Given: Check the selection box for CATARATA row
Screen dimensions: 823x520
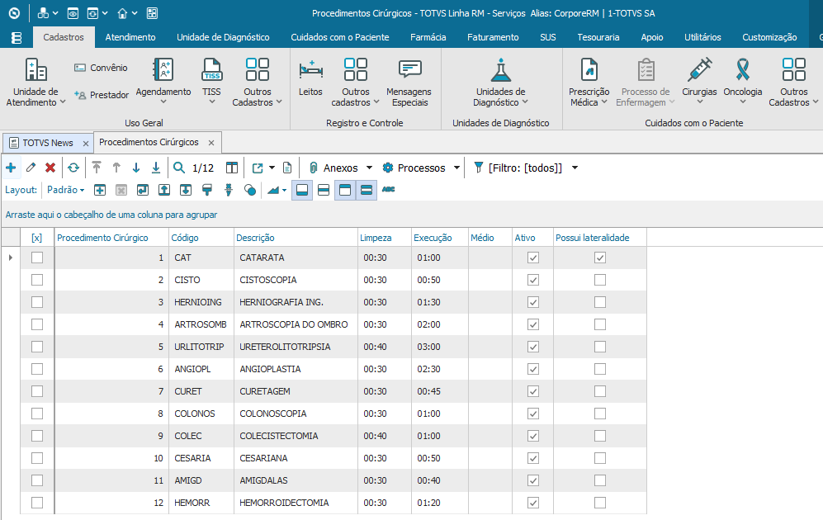Looking at the screenshot, I should pos(37,258).
